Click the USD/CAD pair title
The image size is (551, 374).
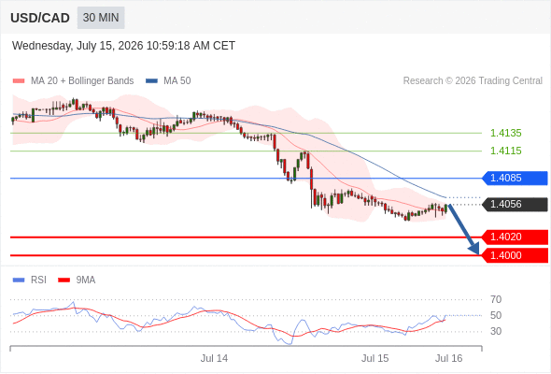coord(40,18)
